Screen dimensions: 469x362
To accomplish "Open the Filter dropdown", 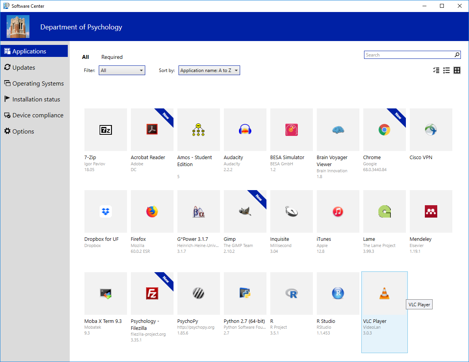I will click(x=122, y=70).
